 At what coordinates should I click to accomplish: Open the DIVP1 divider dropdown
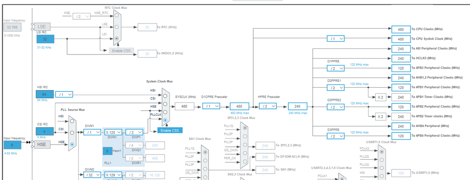134,132
